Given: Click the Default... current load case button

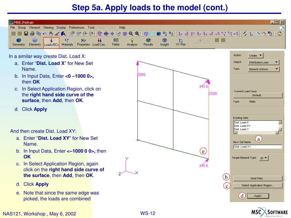Looking at the screenshot, I should tap(257, 95).
